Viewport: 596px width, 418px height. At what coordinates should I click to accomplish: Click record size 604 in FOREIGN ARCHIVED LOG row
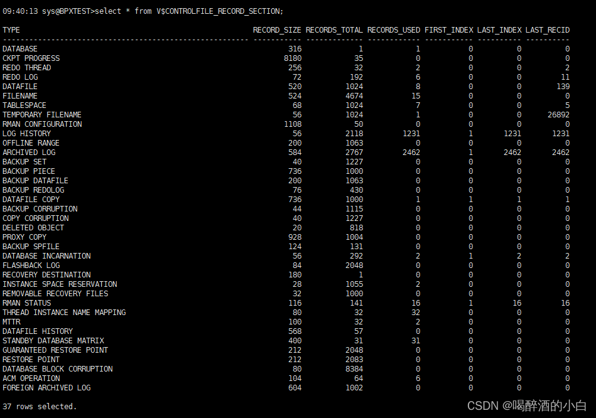[x=295, y=388]
